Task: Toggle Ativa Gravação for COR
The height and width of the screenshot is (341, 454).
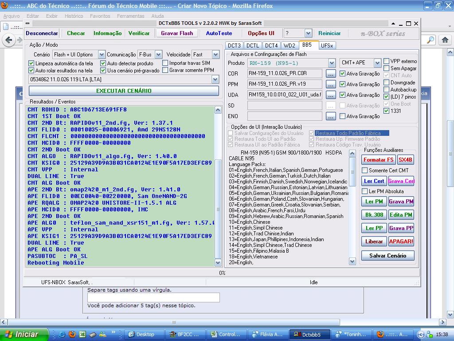Action: click(x=342, y=74)
